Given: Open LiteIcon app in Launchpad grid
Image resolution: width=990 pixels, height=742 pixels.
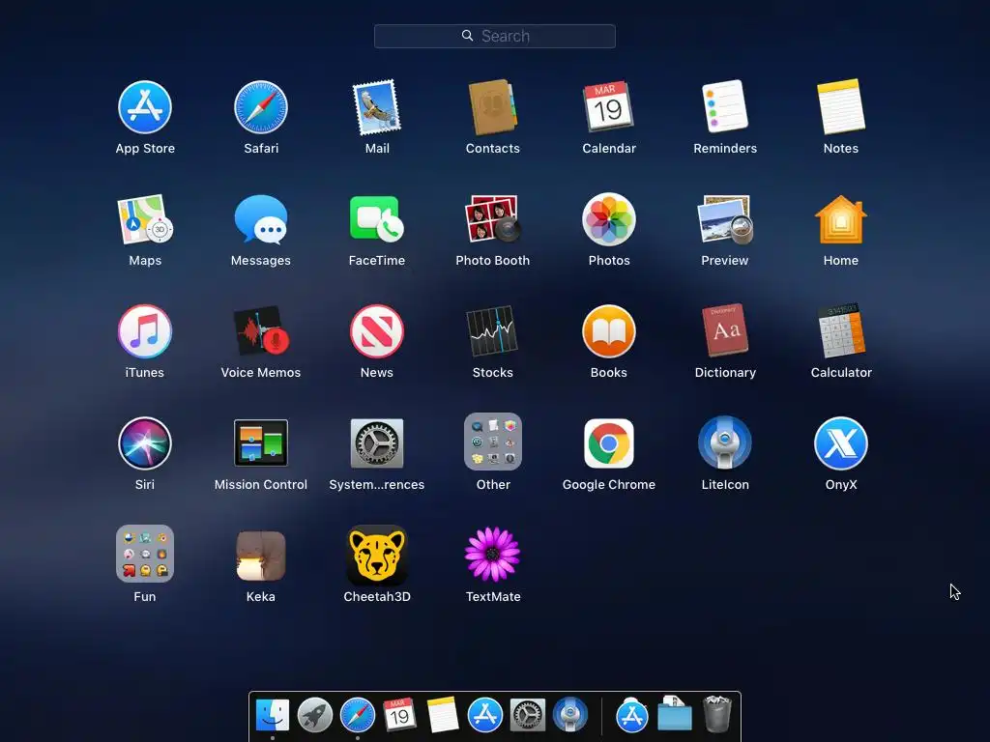Looking at the screenshot, I should tap(725, 442).
